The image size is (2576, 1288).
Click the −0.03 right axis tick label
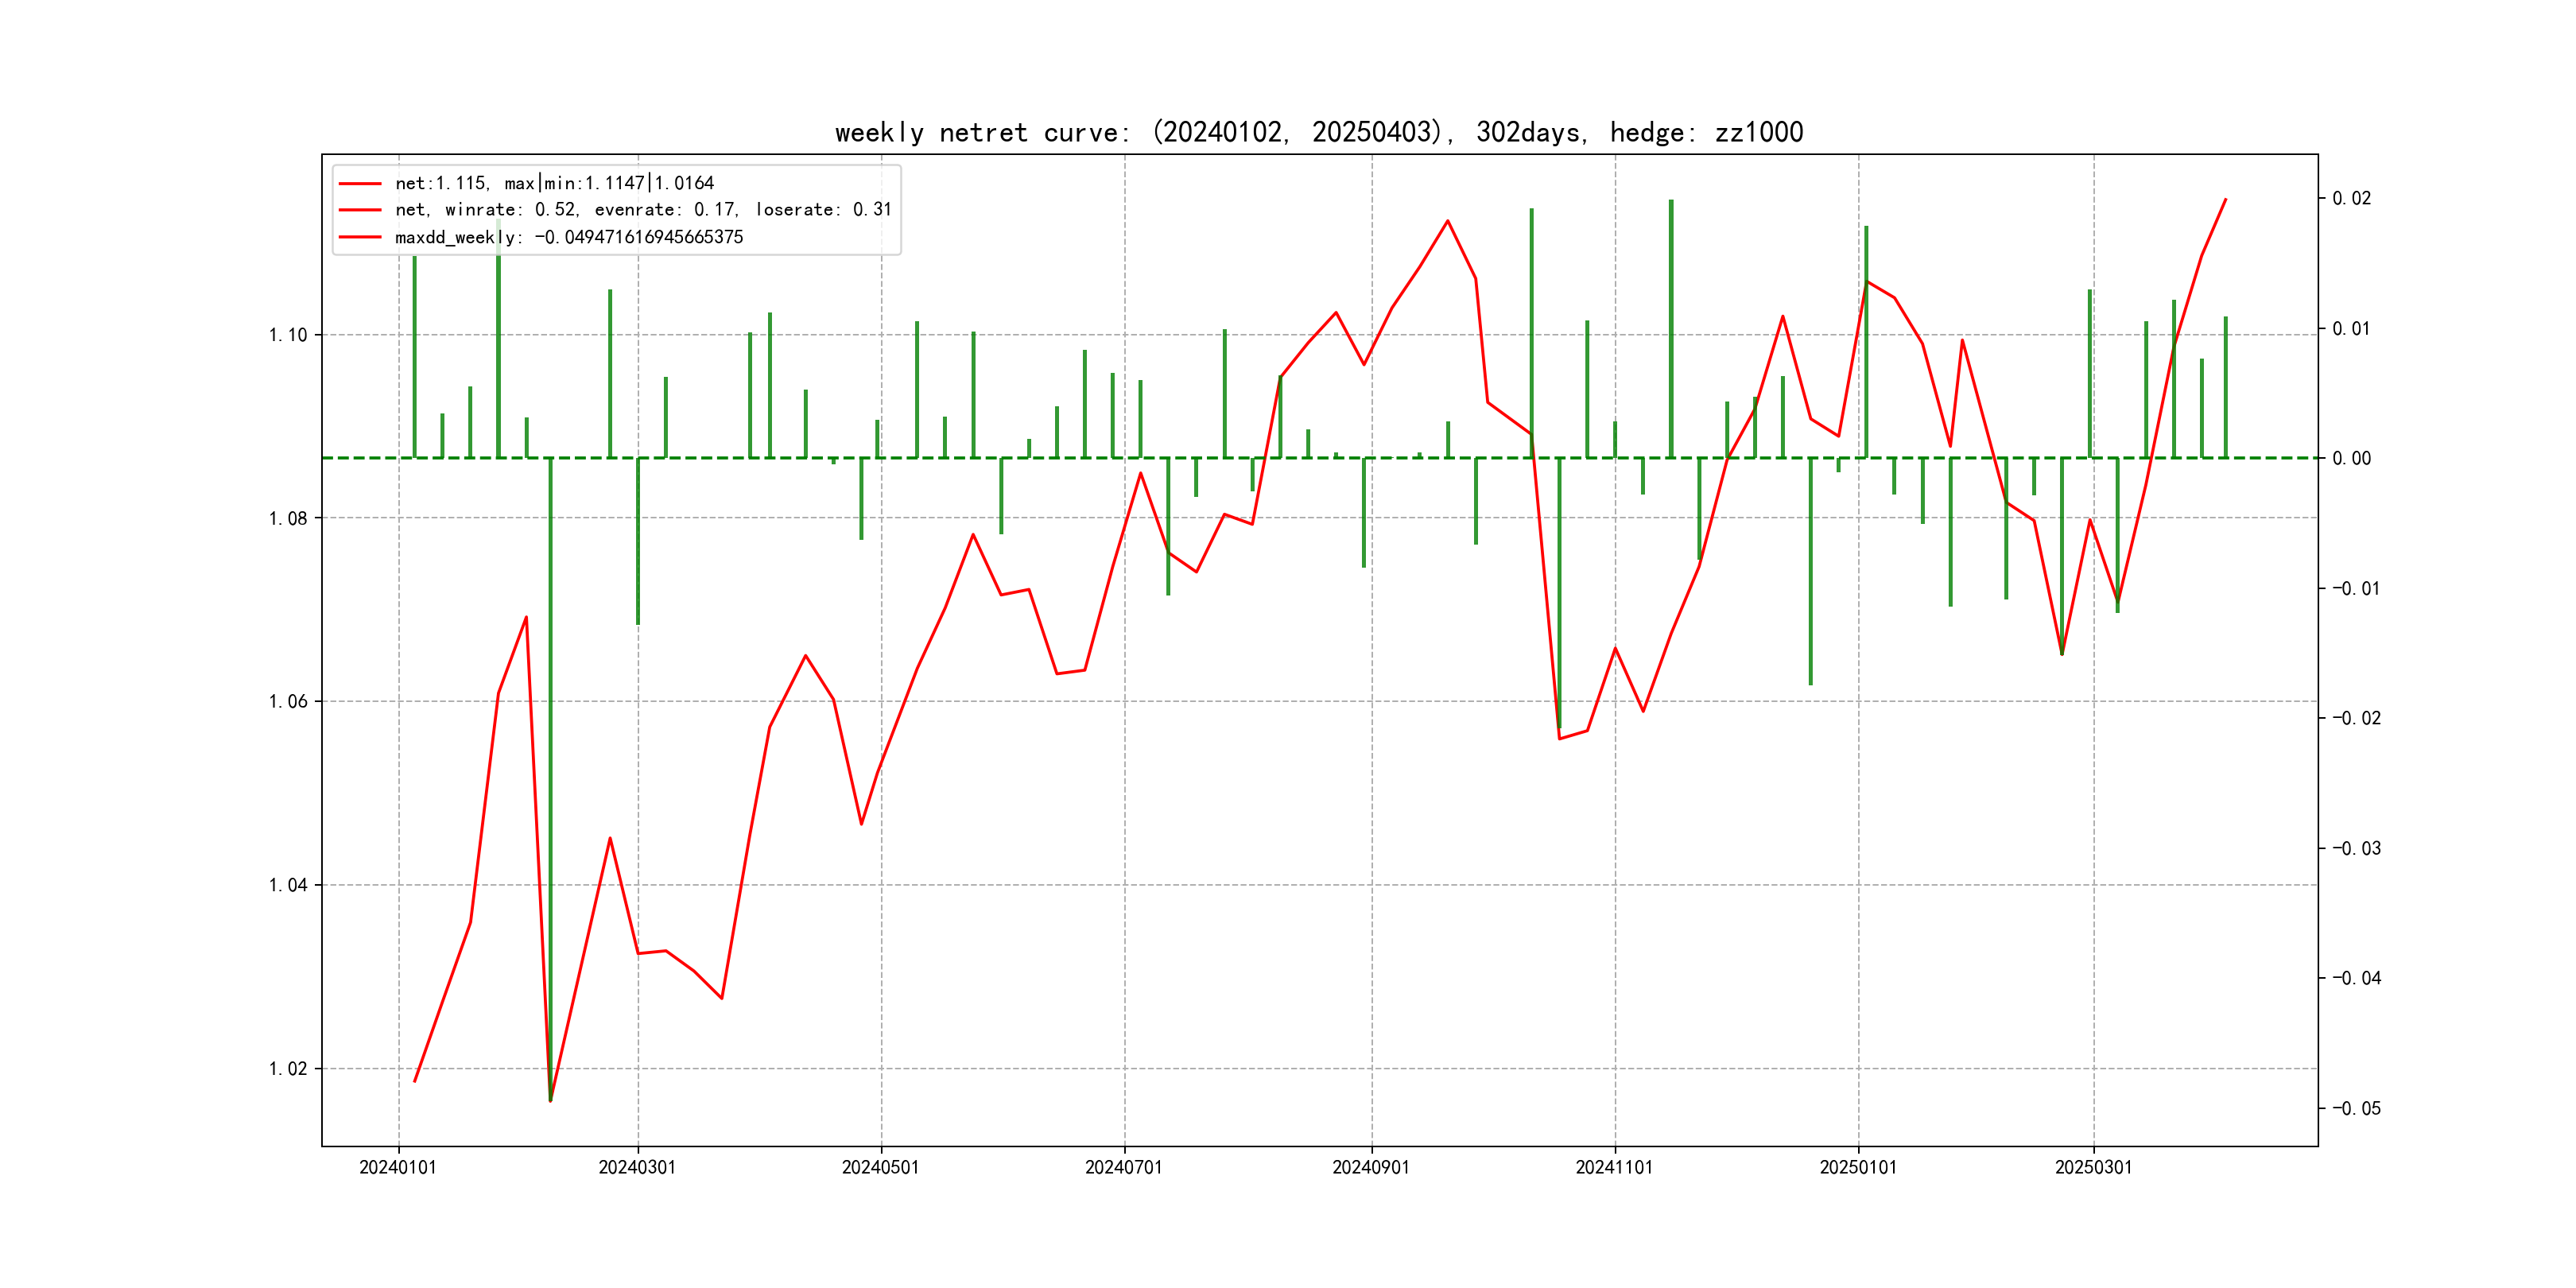tap(2356, 849)
